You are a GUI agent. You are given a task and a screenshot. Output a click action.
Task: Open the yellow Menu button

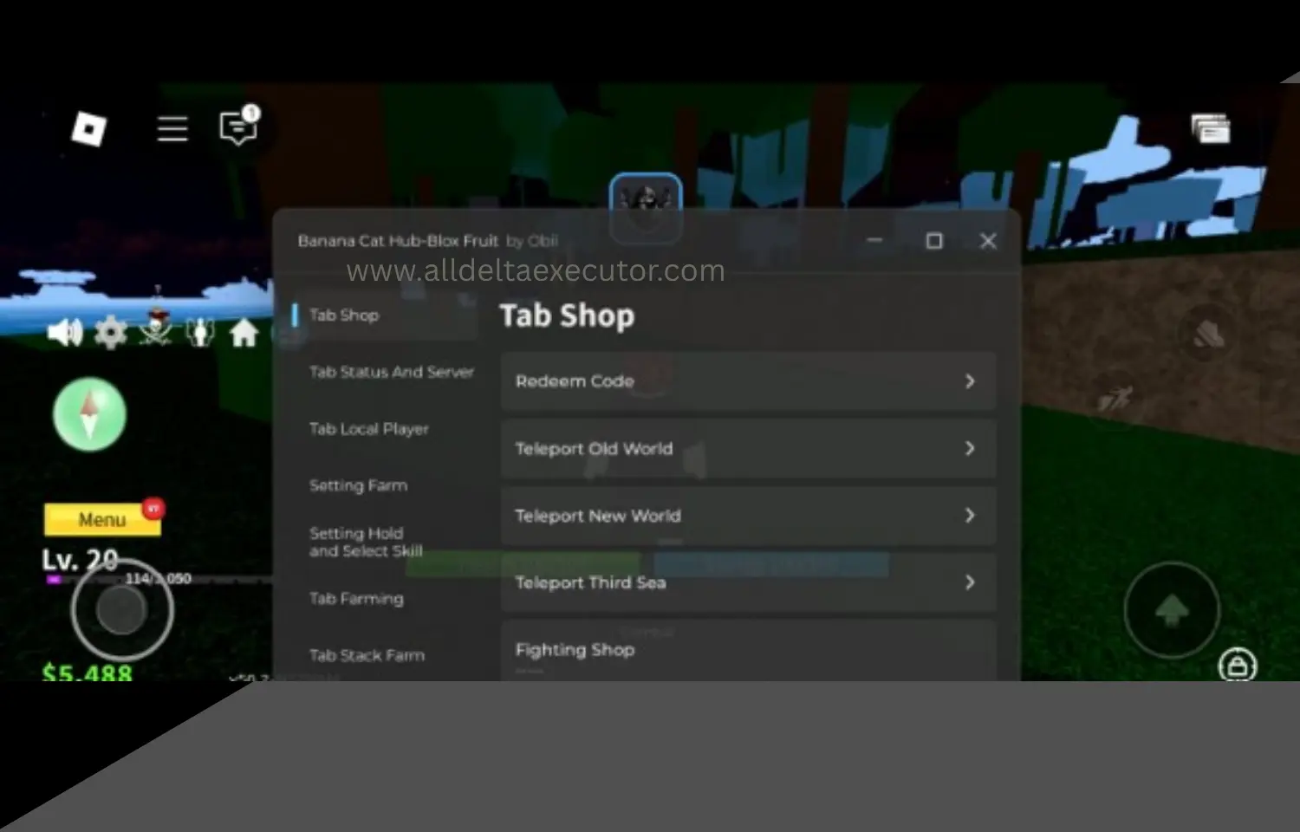click(102, 519)
